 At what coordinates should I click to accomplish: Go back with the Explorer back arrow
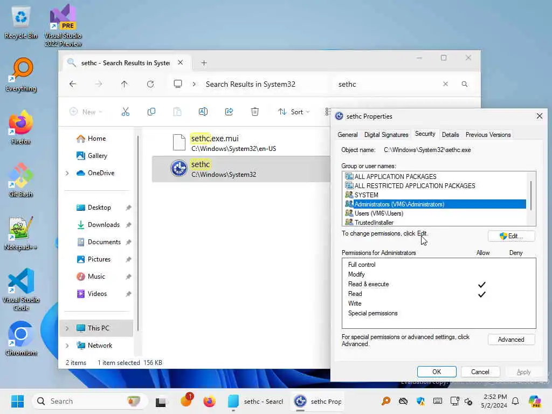tap(73, 84)
